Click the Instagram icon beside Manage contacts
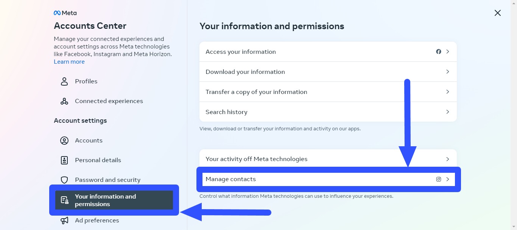The height and width of the screenshot is (230, 517). point(438,179)
